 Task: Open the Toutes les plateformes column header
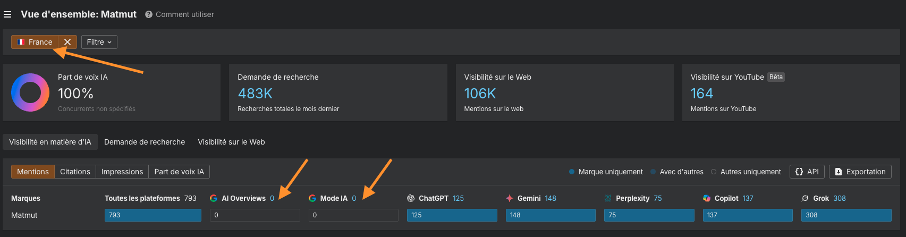pos(142,198)
